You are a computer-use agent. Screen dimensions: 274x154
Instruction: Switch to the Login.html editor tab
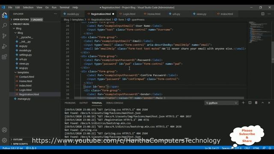point(129,14)
